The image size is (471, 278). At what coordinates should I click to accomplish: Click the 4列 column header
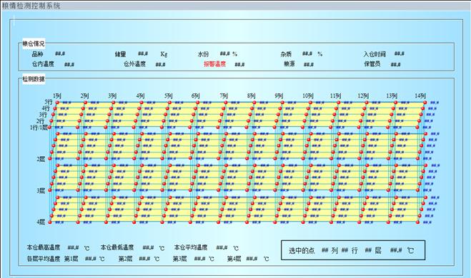(140, 96)
